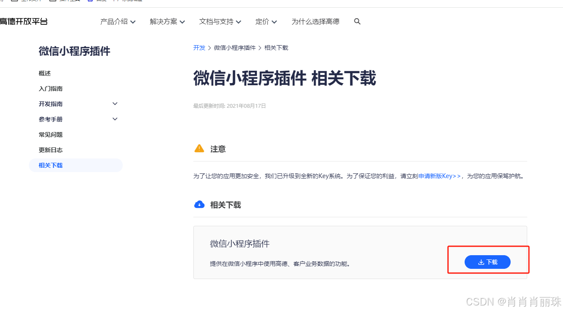Click the 注意 section heading
563x311 pixels.
(218, 149)
